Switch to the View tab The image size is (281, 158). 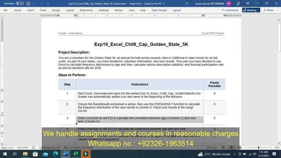pyautogui.click(x=131, y=10)
